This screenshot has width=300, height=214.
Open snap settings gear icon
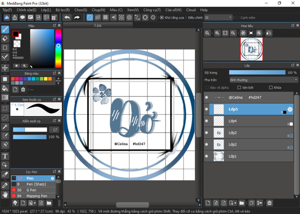[153, 17]
